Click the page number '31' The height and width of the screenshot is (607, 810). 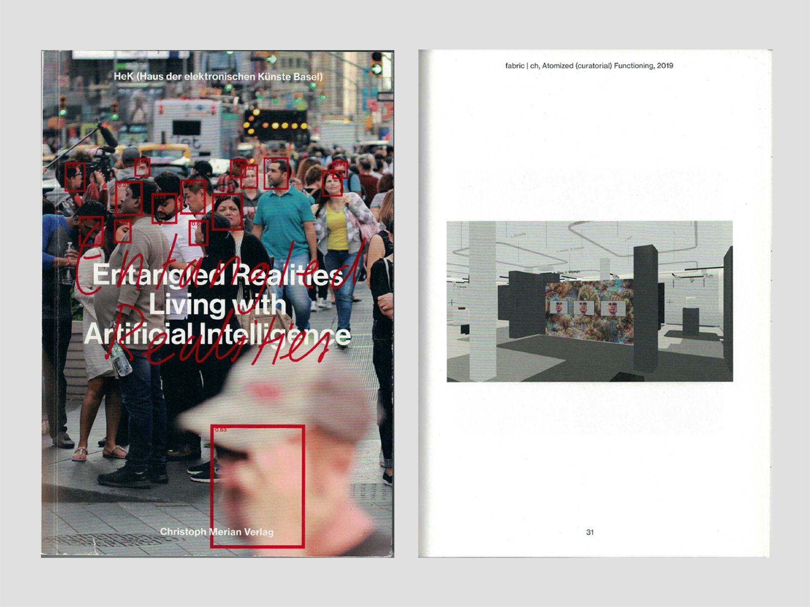pyautogui.click(x=590, y=532)
